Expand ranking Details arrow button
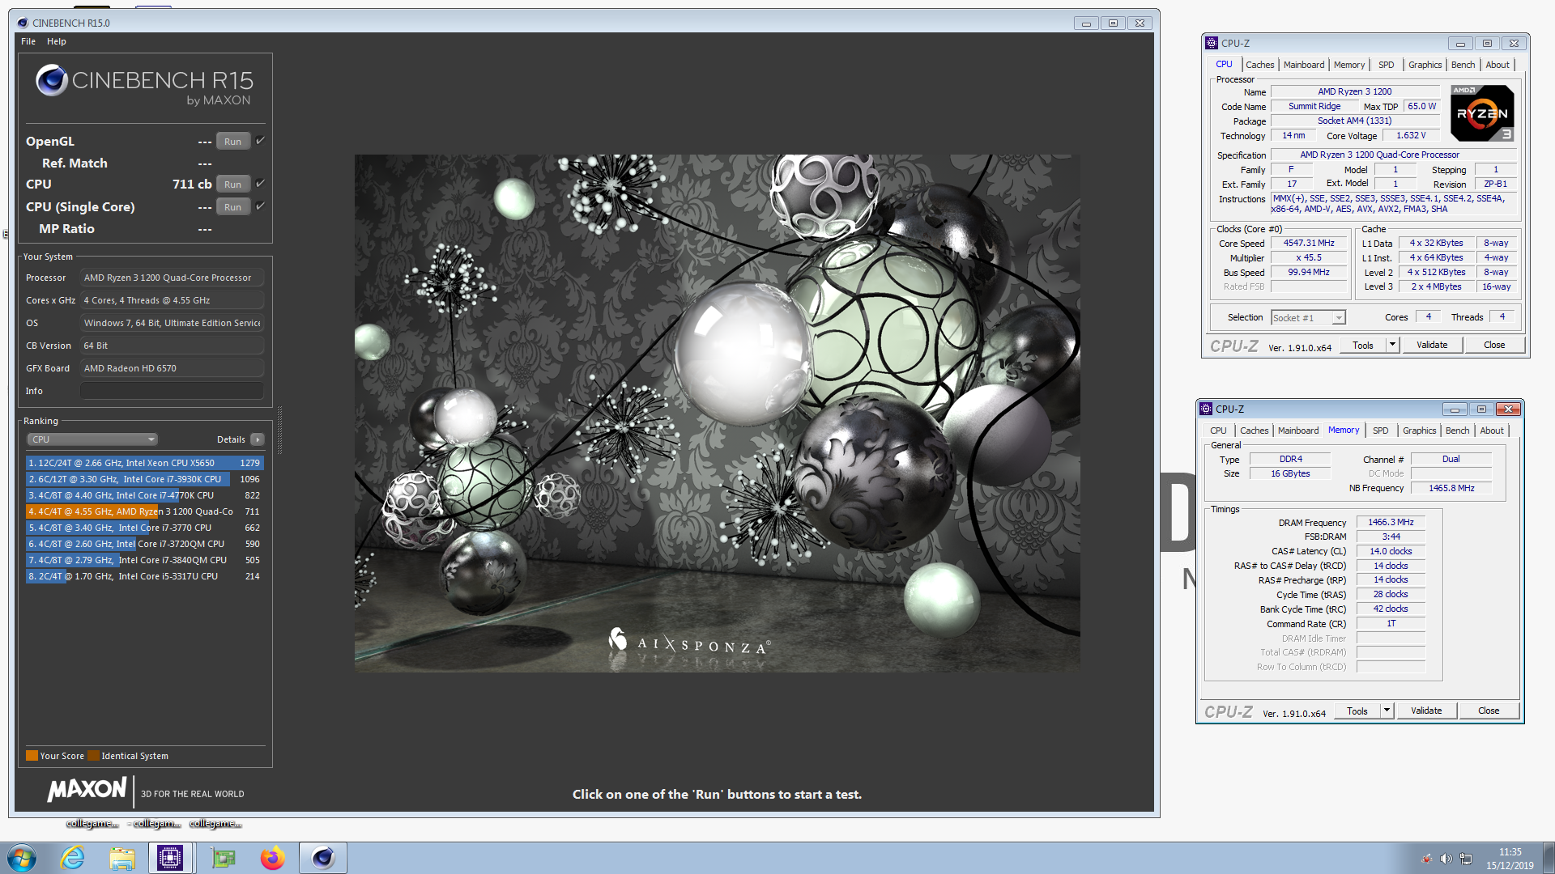Screen dimensions: 1555x874 [x=257, y=439]
